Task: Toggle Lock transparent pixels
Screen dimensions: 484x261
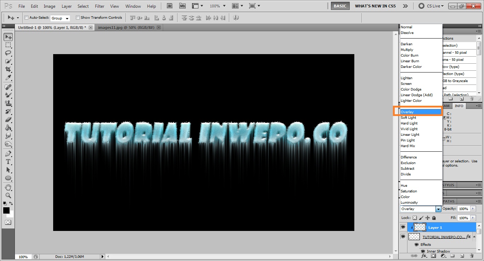Action: pyautogui.click(x=415, y=218)
